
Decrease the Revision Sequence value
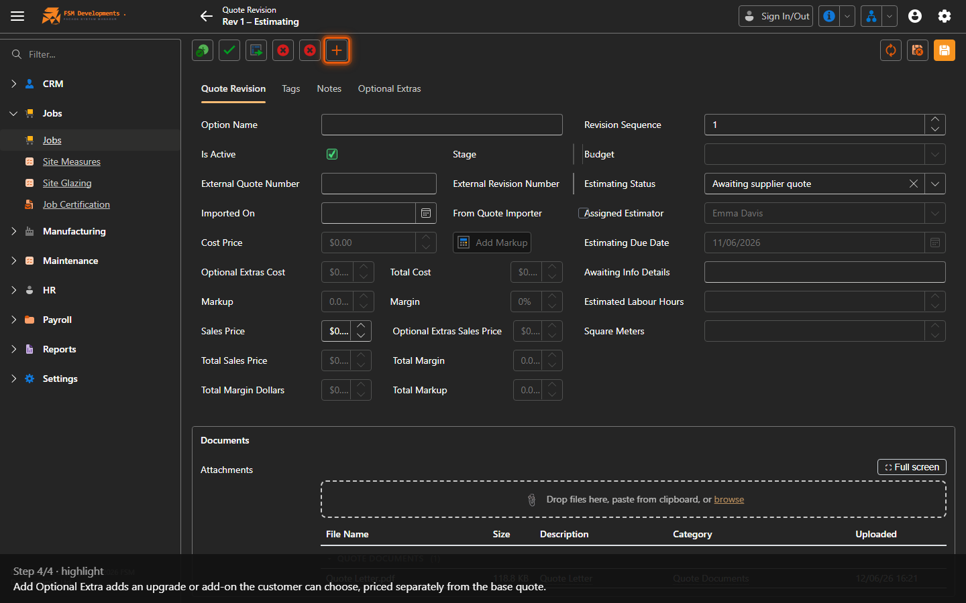(x=935, y=129)
